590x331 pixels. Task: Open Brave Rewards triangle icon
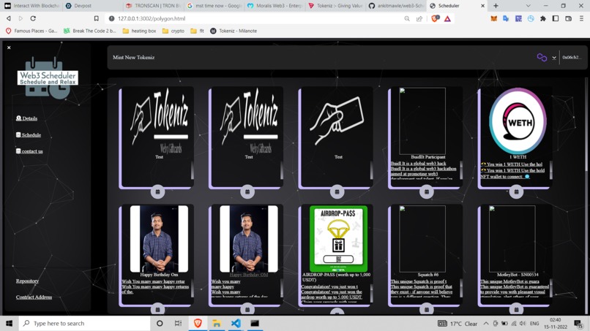447,18
